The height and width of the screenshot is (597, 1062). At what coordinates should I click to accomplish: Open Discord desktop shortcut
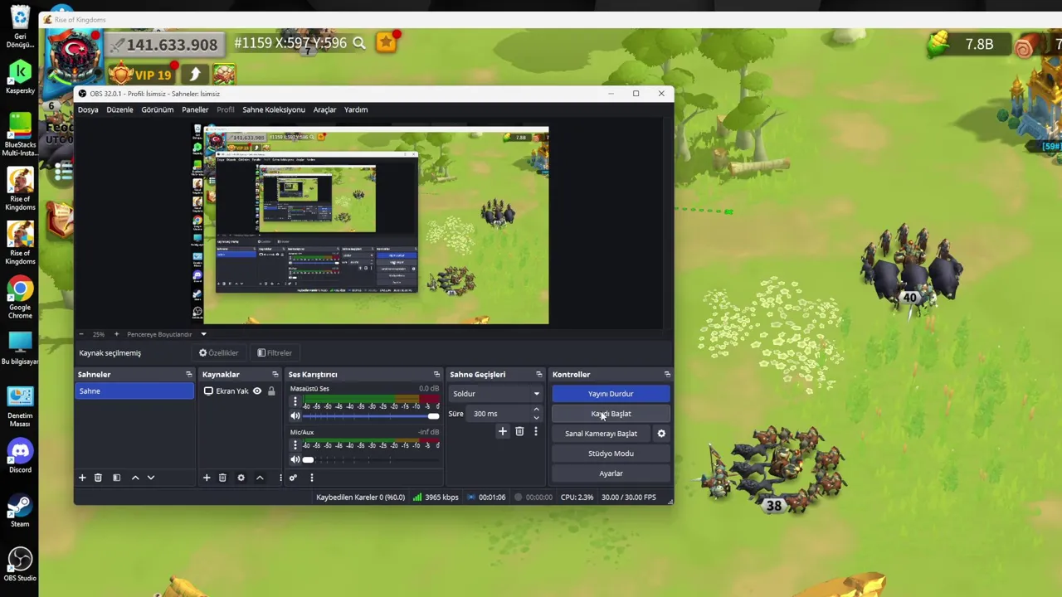pyautogui.click(x=20, y=457)
